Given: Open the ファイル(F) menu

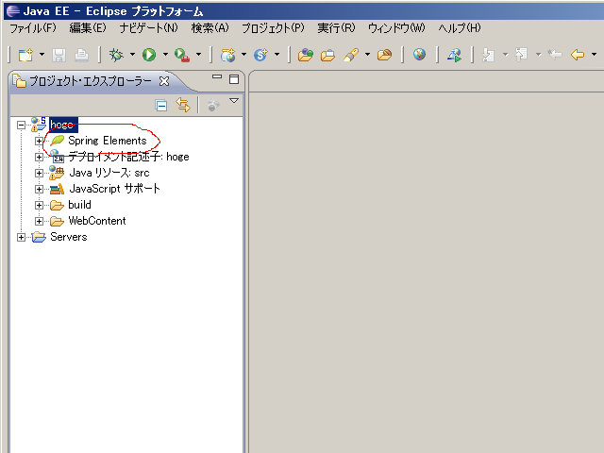Looking at the screenshot, I should pos(33,27).
